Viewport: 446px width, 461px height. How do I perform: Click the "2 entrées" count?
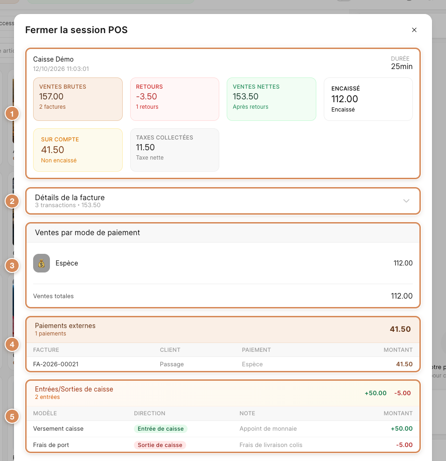coord(47,397)
